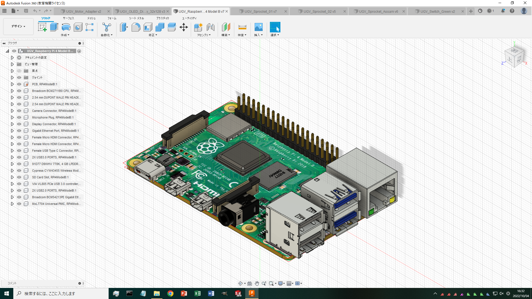Screen dimensions: 532x299
Task: Switch to the Sheet Metal tab
Action: click(136, 18)
